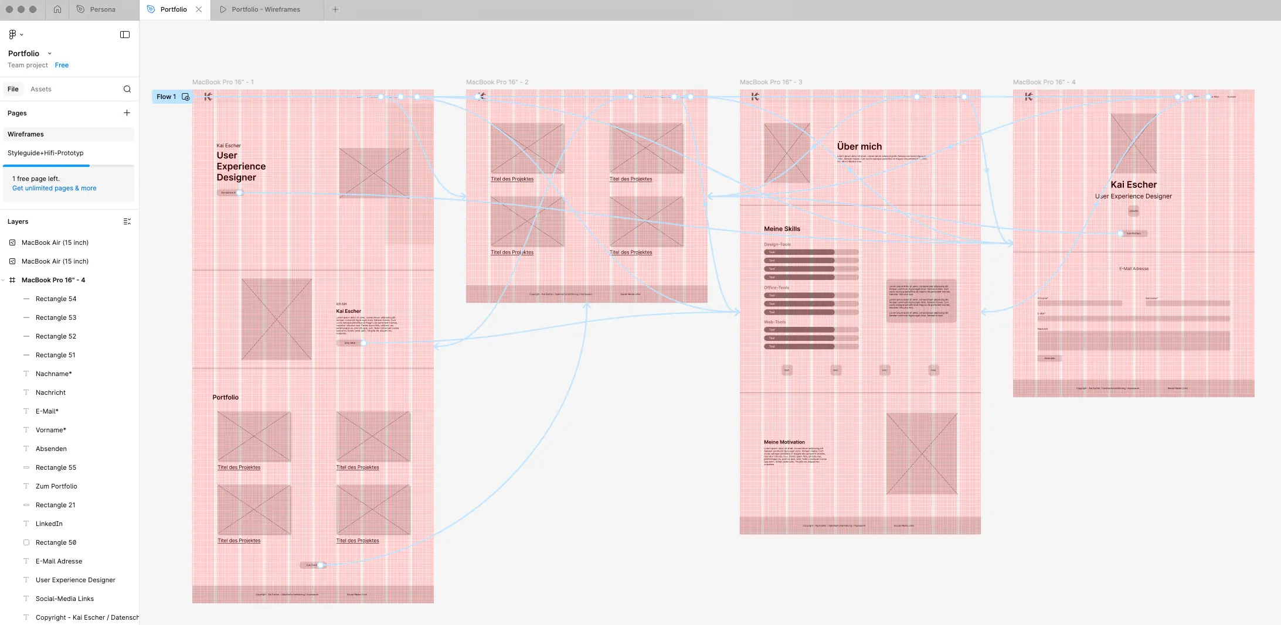Click the present icon next to Flow 1
1281x625 pixels.
tap(185, 97)
